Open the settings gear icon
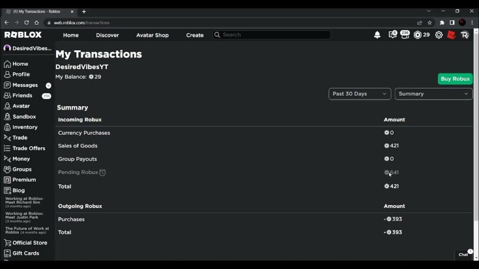 [x=439, y=35]
